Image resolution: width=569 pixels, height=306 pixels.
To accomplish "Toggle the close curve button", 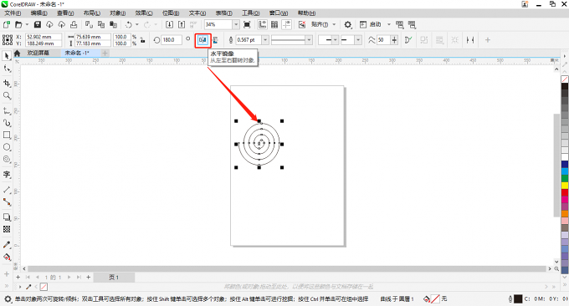I will (x=408, y=40).
